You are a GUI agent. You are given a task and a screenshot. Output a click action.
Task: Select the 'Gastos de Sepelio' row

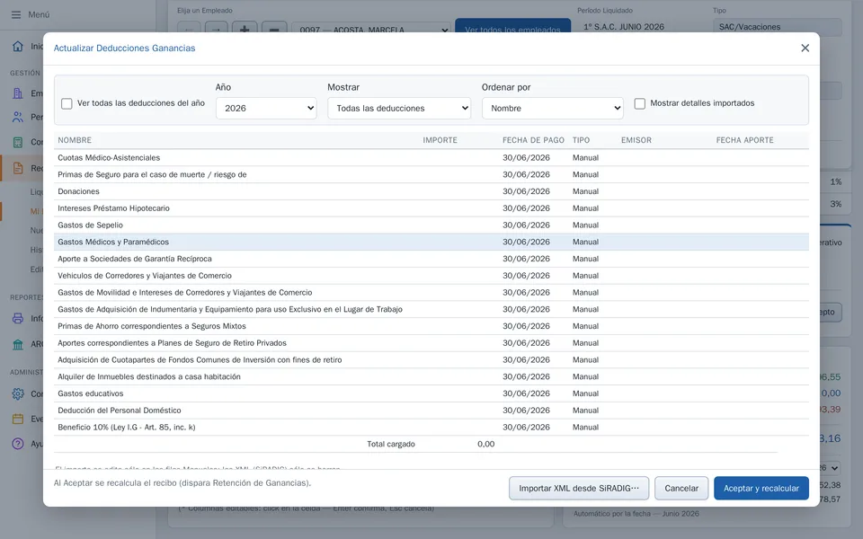click(x=431, y=225)
